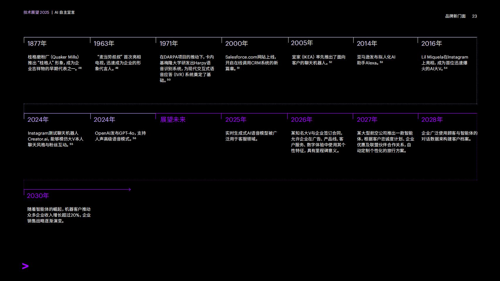Image resolution: width=500 pixels, height=281 pixels.
Task: Click the Quaker Mills "桂格人" paragraph
Action: tap(55, 63)
